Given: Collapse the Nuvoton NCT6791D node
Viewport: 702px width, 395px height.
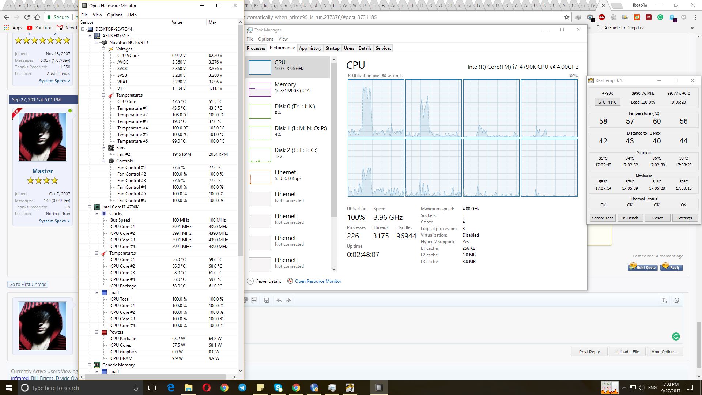Looking at the screenshot, I should pos(97,42).
